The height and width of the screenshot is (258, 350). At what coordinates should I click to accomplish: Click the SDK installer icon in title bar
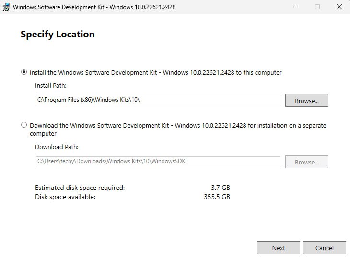(x=6, y=7)
